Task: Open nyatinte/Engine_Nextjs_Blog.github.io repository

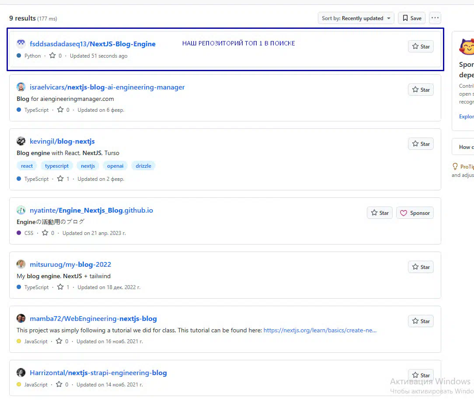Action: (91, 210)
